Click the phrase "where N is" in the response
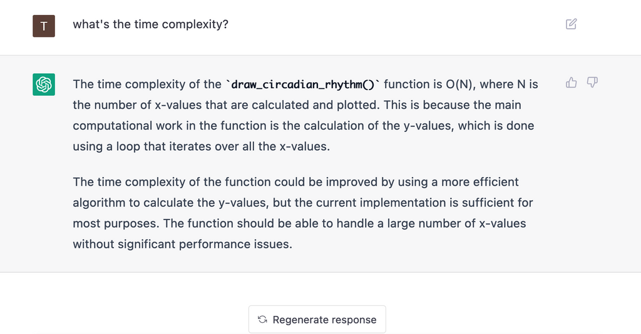Screen dimensions: 641x334 (509, 84)
